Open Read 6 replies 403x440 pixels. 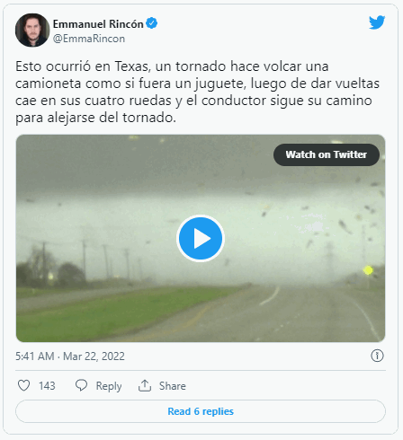201,411
